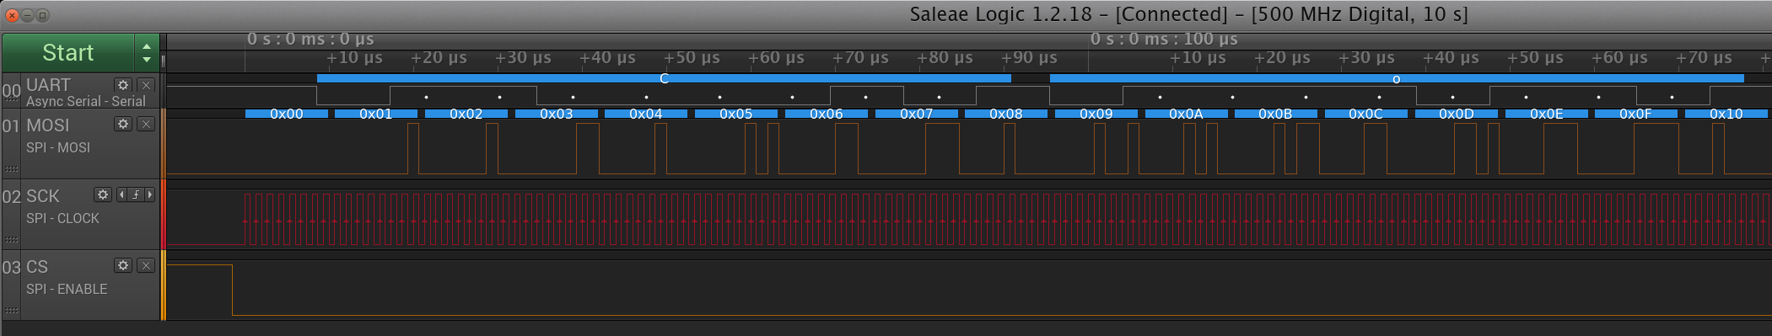Open SCK channel settings gear

[x=103, y=195]
